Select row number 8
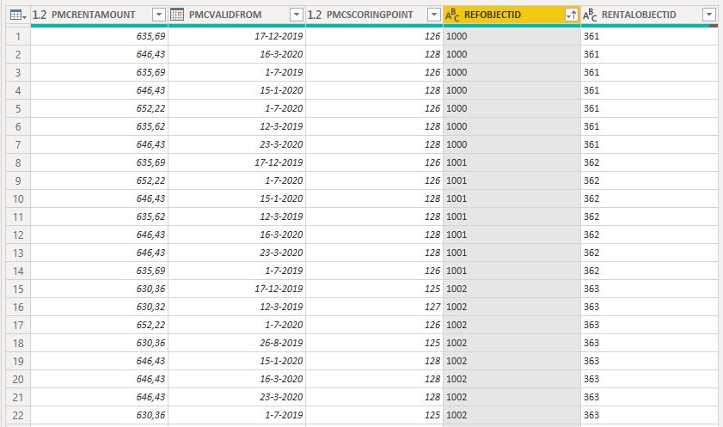The width and height of the screenshot is (723, 427). [x=18, y=162]
